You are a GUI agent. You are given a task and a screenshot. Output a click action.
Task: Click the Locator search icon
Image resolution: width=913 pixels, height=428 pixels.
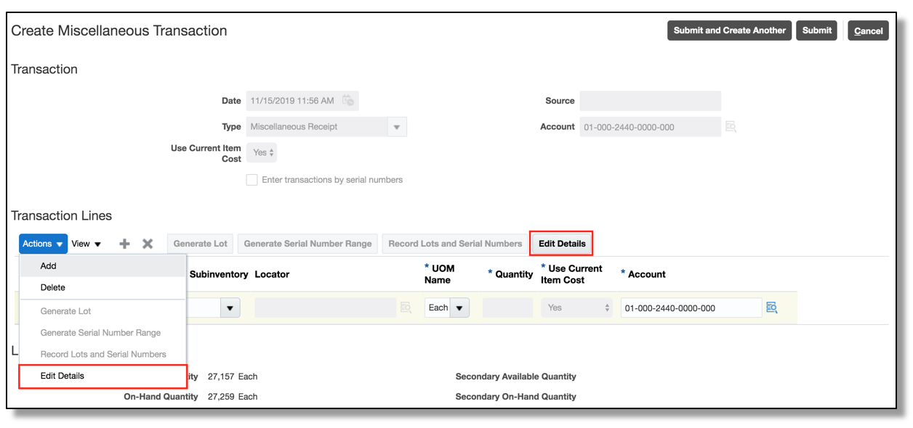(x=406, y=308)
